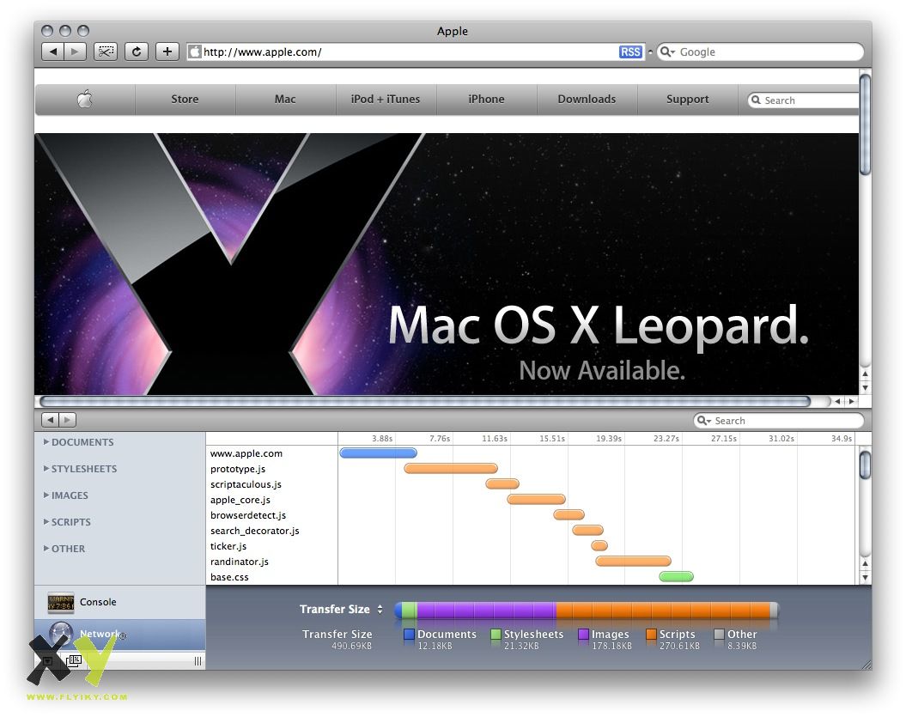
Task: Open the Web Clip scissors button
Action: click(x=106, y=52)
